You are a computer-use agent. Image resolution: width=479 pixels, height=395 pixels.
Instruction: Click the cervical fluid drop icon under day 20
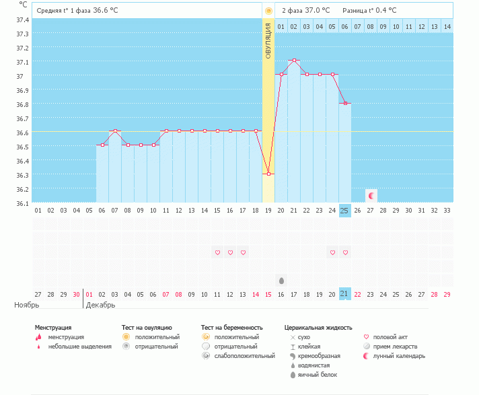point(281,280)
